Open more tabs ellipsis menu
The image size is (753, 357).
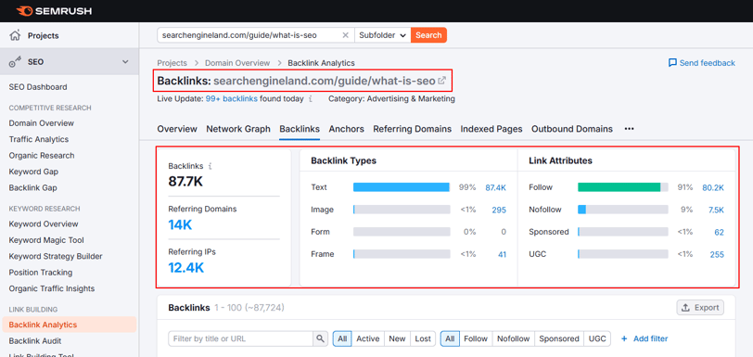pos(629,129)
